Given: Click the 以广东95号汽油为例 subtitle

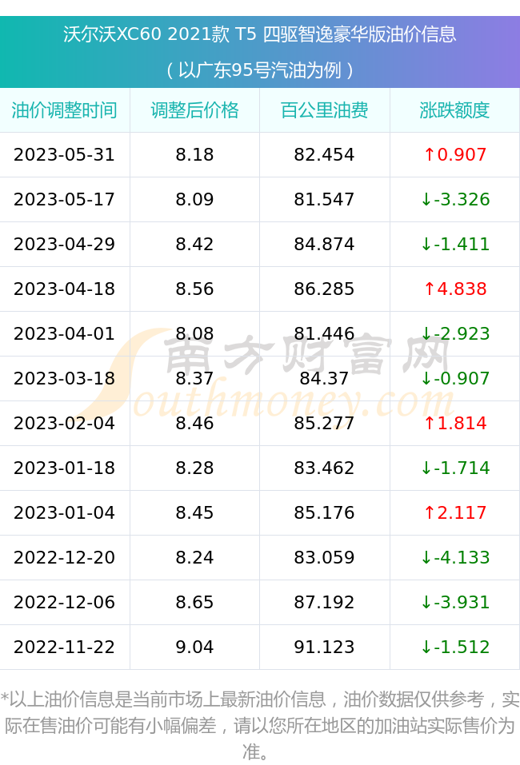Looking at the screenshot, I should 260,70.
